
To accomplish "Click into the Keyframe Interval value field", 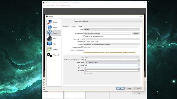I will (111, 60).
